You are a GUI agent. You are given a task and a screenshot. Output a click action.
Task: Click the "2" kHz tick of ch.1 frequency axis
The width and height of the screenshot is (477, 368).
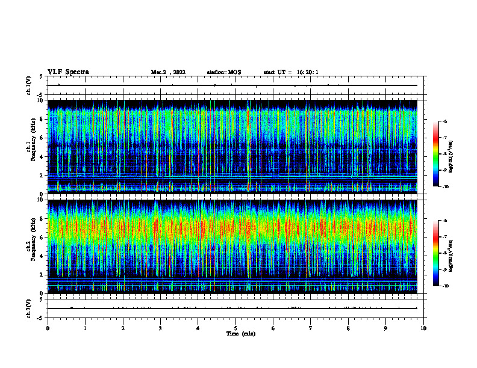point(42,176)
